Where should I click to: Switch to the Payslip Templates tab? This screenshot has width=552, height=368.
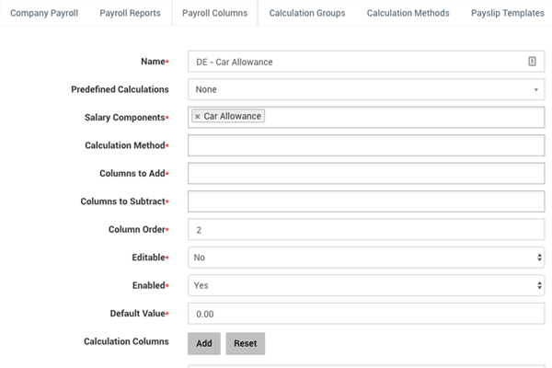pyautogui.click(x=507, y=14)
